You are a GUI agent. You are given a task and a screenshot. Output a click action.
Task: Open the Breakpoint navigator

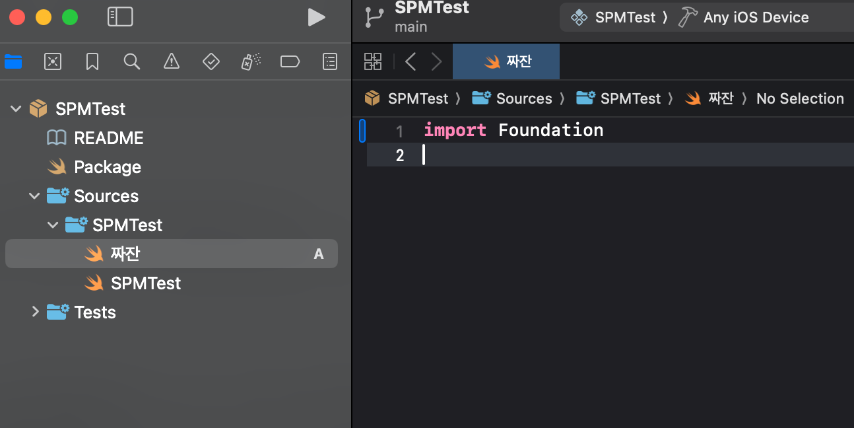290,61
